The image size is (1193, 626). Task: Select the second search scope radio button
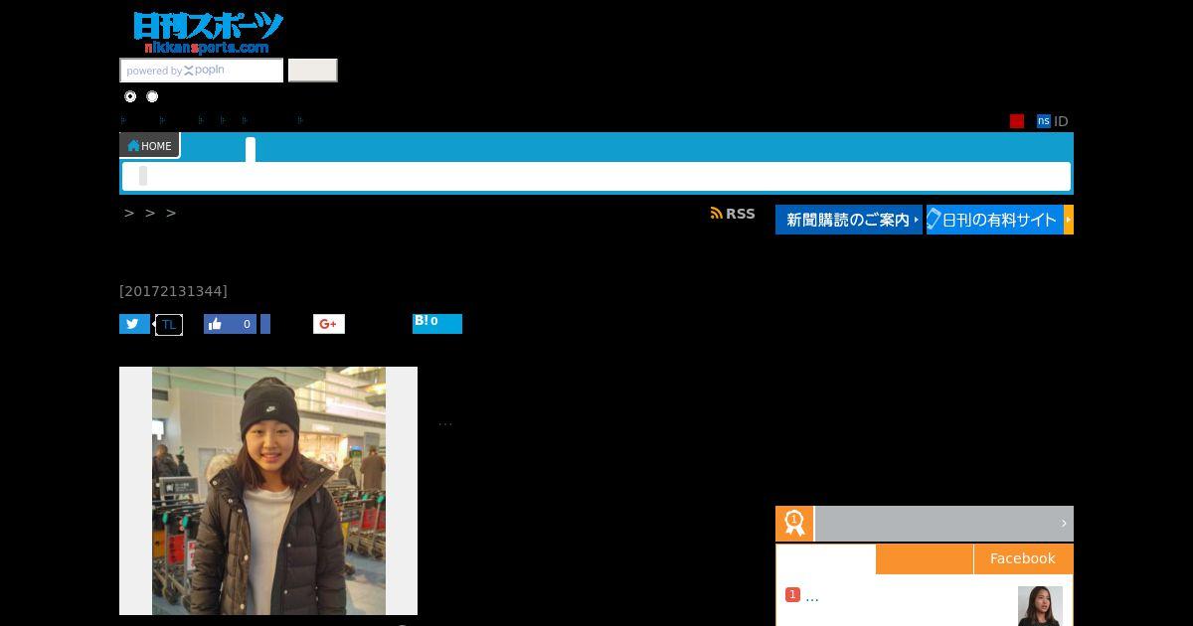click(152, 96)
